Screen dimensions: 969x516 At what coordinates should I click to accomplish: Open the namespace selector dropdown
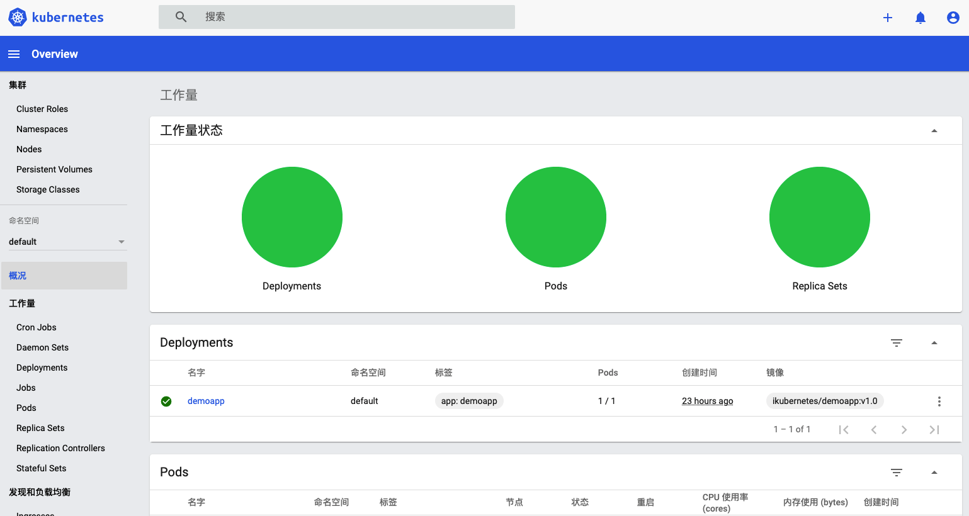click(121, 241)
